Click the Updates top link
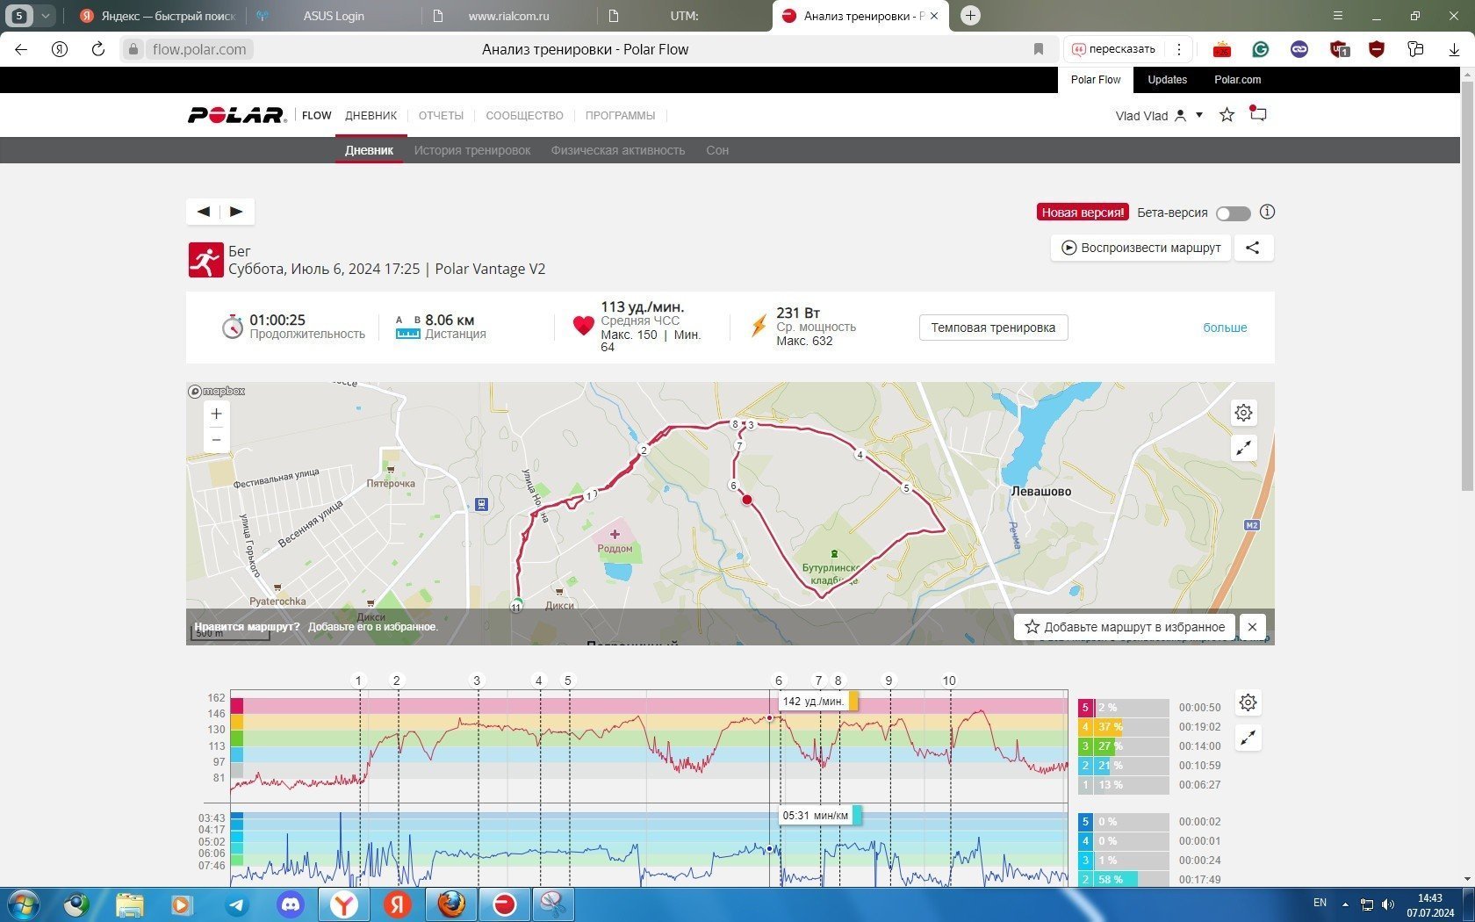Viewport: 1475px width, 922px height. 1167,80
